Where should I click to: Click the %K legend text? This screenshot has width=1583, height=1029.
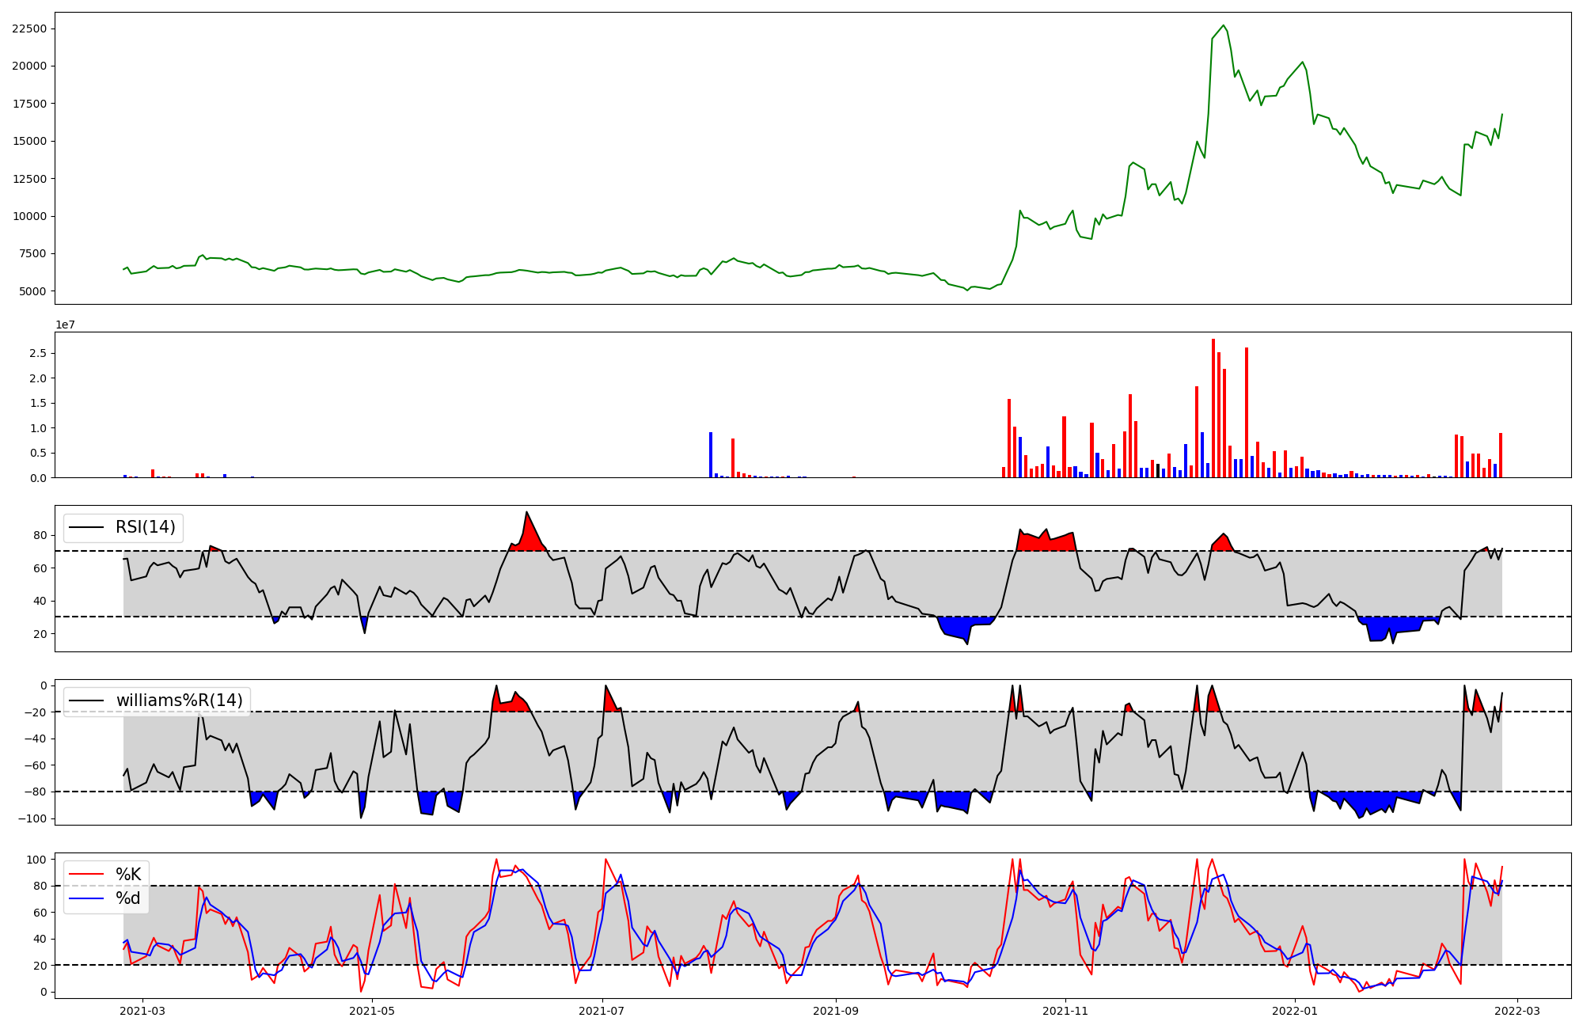coord(128,874)
